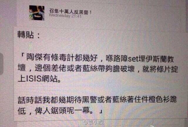
Task: Click the line starting with 話時話我都幾期待
Action: click(97, 100)
